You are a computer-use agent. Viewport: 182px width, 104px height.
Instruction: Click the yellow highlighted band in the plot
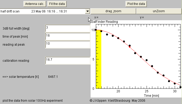coord(98,59)
